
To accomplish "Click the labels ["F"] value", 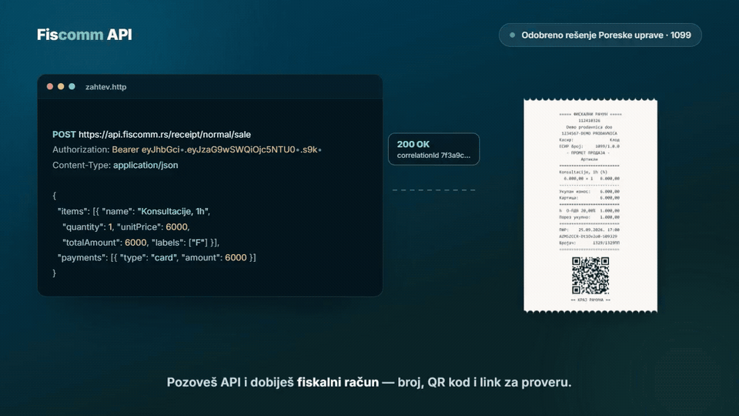I will tap(199, 243).
